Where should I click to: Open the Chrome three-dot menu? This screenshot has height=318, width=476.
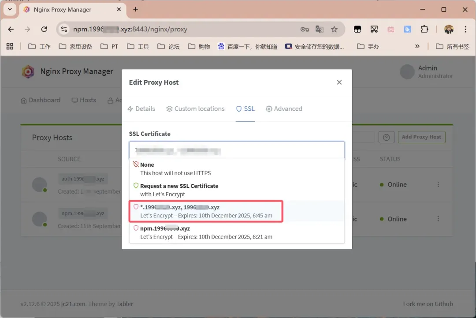465,29
